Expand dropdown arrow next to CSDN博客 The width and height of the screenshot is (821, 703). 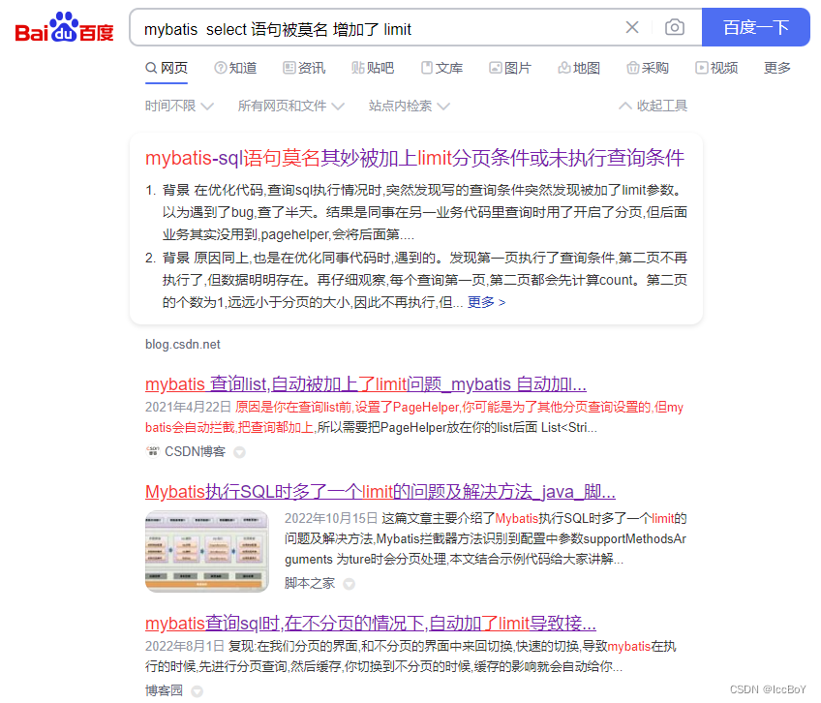[x=239, y=452]
